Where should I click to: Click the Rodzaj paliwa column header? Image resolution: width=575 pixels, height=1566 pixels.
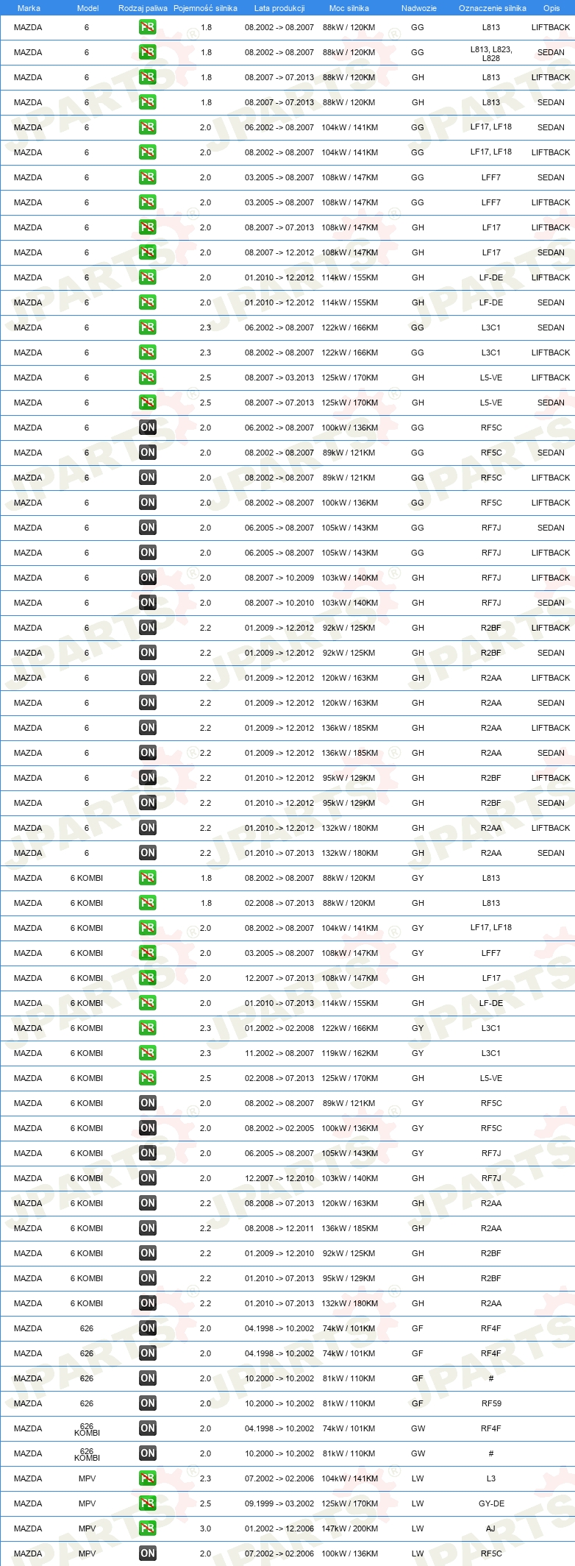(x=143, y=8)
